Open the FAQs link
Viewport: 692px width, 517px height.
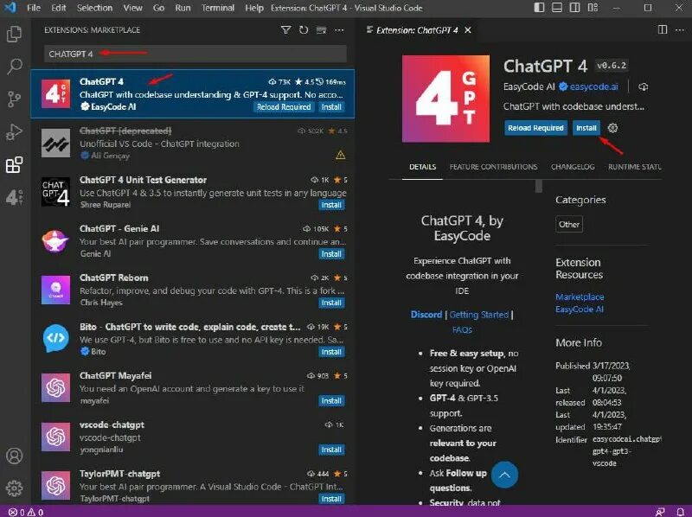462,329
